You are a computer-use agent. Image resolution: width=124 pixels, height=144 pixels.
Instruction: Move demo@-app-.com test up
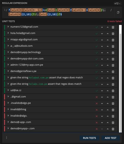(108, 123)
